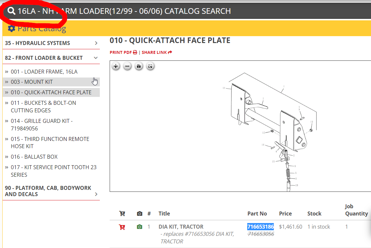
Task: Click the Parts Catalog gear icon
Action: pyautogui.click(x=11, y=29)
